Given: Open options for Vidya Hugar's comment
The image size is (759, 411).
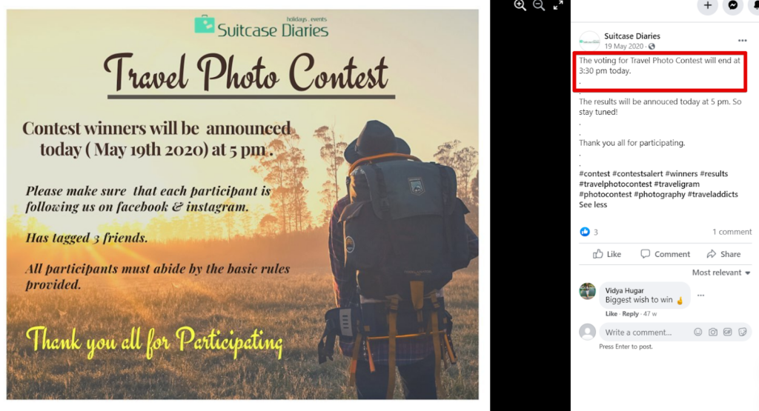Looking at the screenshot, I should tap(700, 295).
